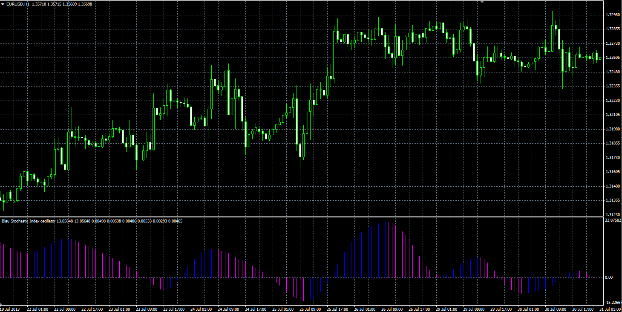Click the 24 Jul 01:00 time label
Viewport: 622px width, 312px height.
(201, 309)
